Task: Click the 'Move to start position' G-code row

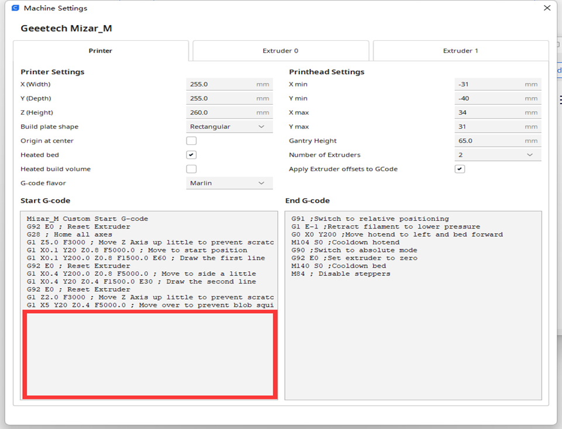Action: pos(137,250)
